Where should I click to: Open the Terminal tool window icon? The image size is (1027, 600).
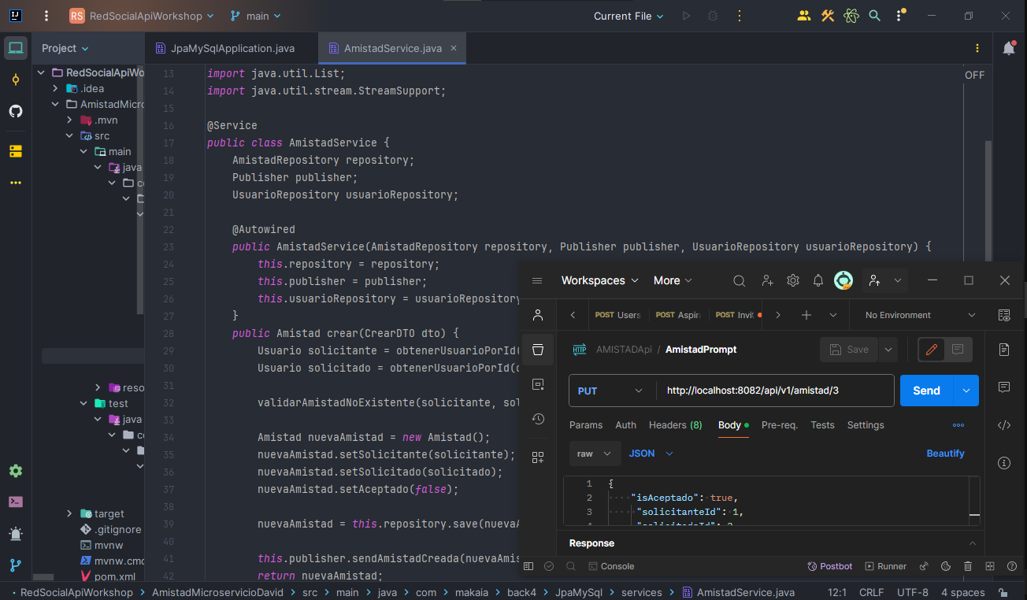(x=16, y=502)
